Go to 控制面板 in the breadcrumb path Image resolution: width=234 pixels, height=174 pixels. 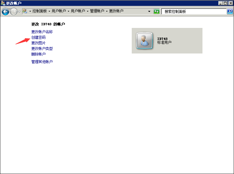coord(39,11)
